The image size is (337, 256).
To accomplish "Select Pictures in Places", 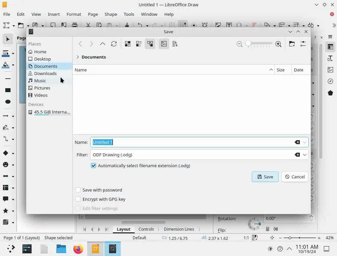I will [49, 88].
